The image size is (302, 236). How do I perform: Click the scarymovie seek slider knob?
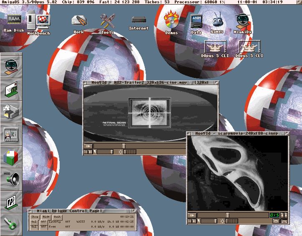click(x=227, y=215)
